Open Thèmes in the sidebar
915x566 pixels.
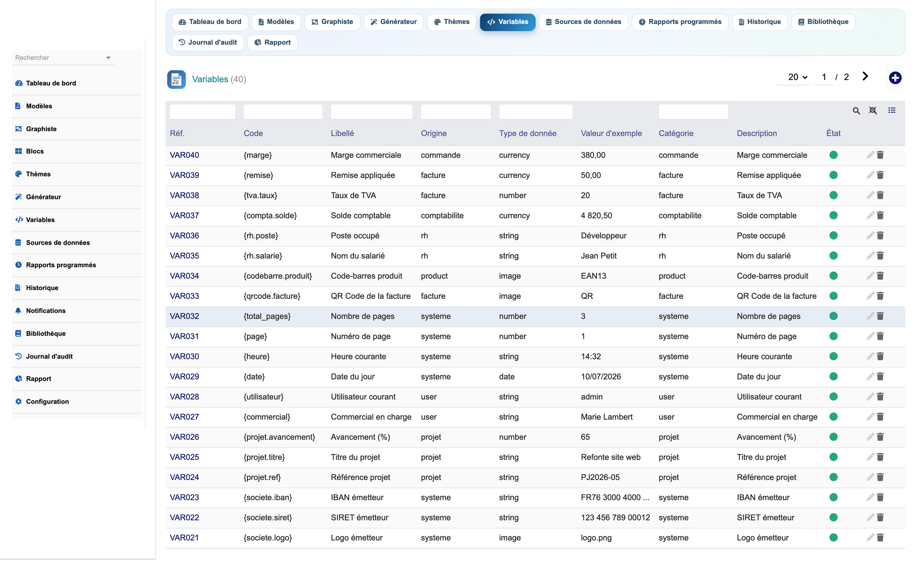coord(77,174)
